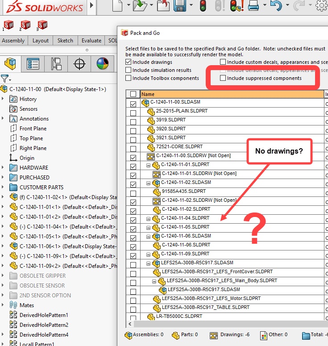Viewport: 328px width, 346px height.
Task: Enable Include simulation results checkbox
Action: click(129, 70)
